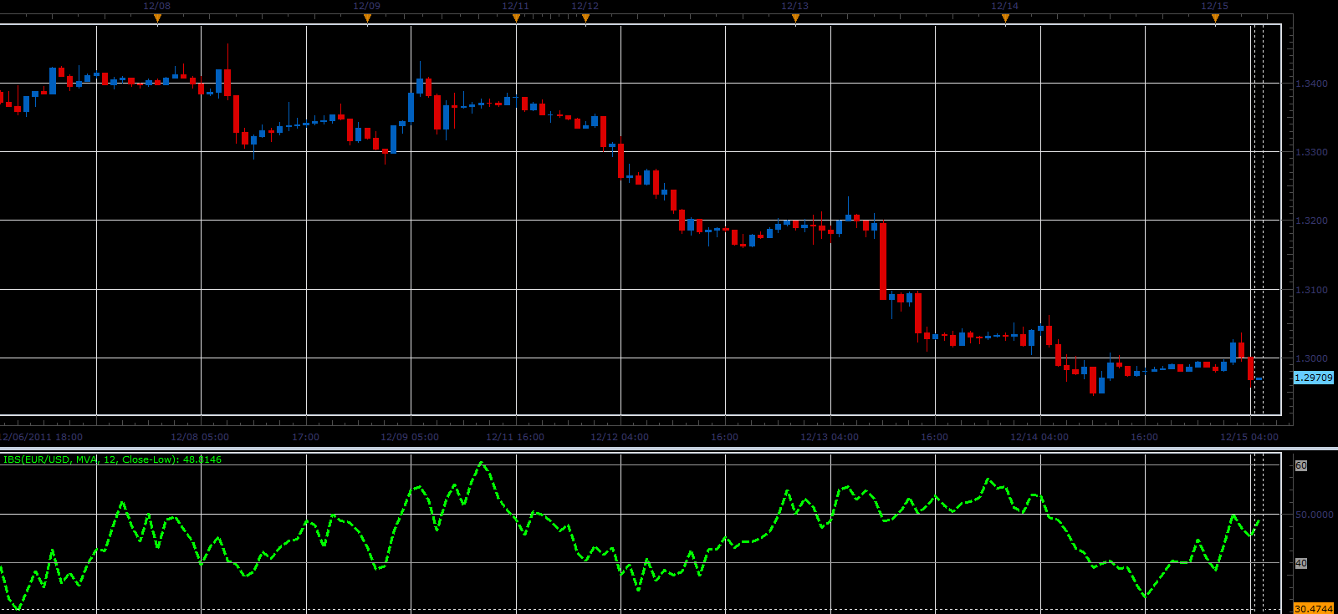Click the orange indicator value label 30.4744
This screenshot has width=1338, height=614.
pyautogui.click(x=1314, y=608)
